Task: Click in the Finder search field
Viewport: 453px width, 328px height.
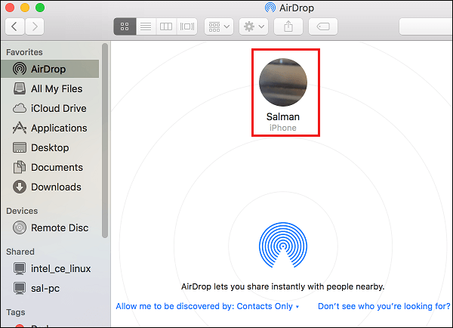Action: 426,26
